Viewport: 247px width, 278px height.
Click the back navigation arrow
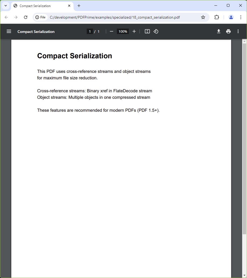pyautogui.click(x=6, y=17)
